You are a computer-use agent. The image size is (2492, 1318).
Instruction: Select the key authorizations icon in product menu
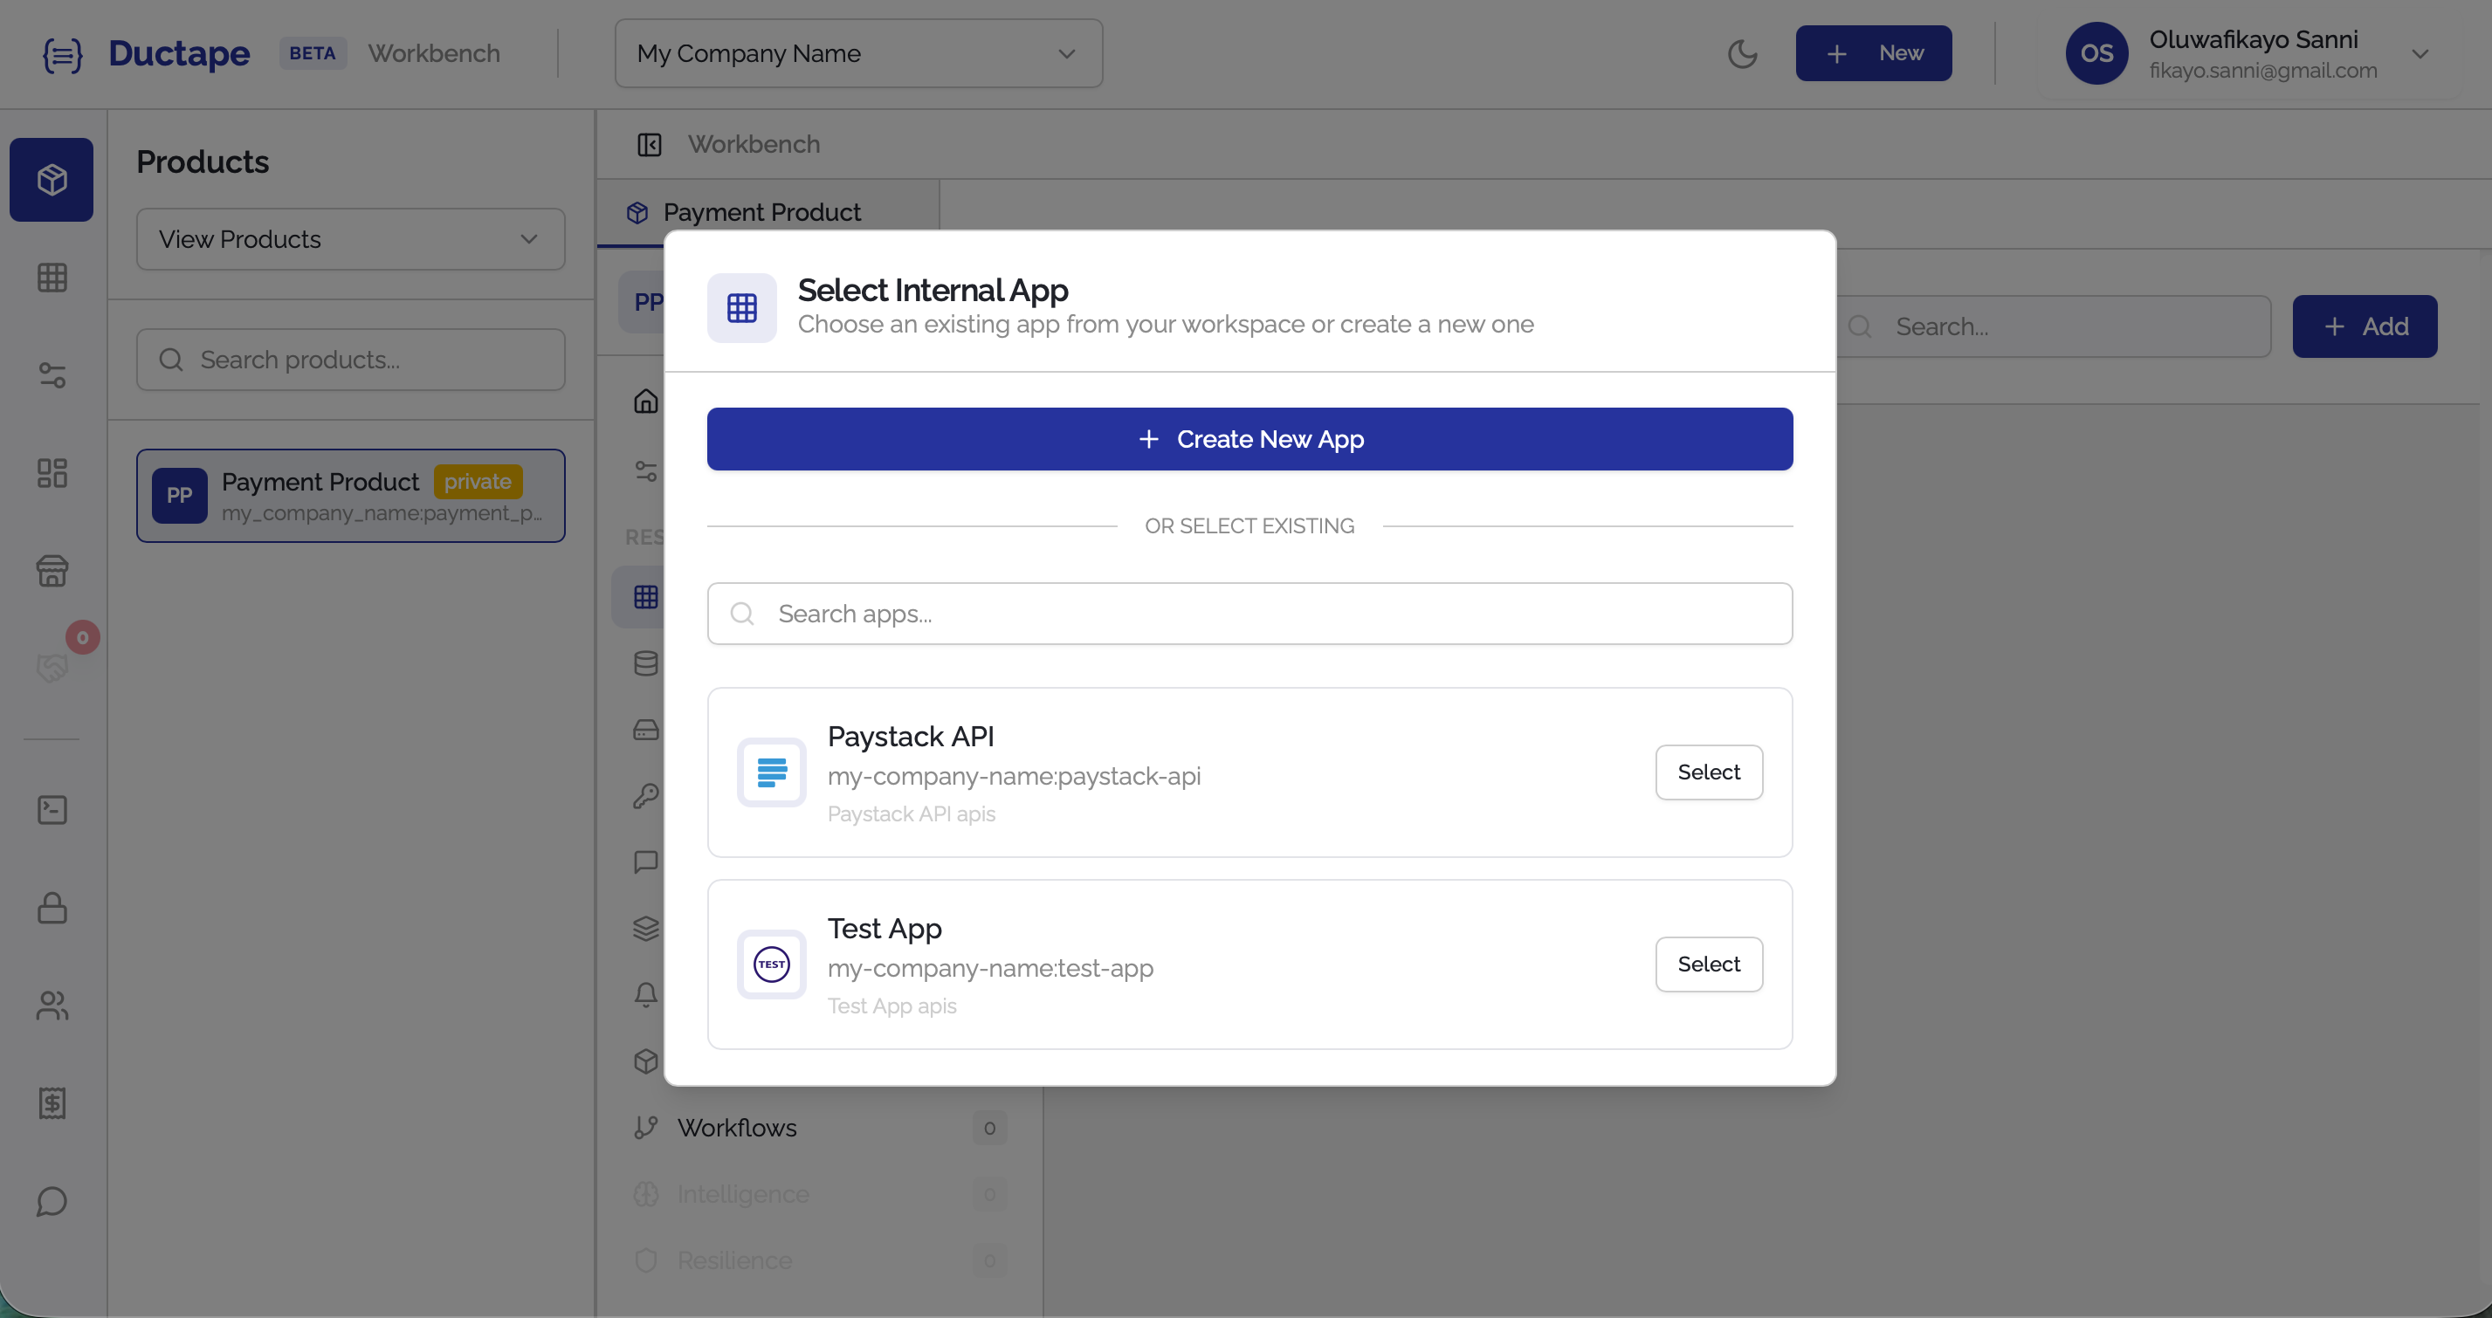646,796
